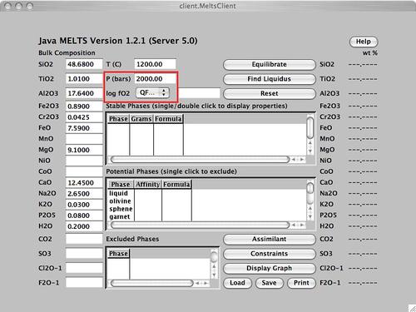Open the Constraints dialog
Viewport: 416px width, 312px height.
click(x=270, y=254)
